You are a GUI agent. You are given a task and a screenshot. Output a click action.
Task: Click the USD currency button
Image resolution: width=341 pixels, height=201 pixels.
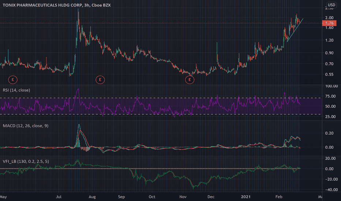tap(331, 5)
